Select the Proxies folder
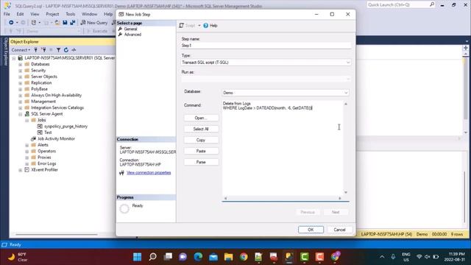Screen dimensions: 471x265 coord(44,158)
